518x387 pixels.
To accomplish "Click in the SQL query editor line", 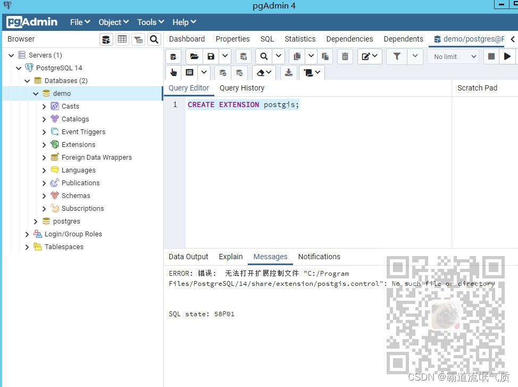I will [x=319, y=105].
